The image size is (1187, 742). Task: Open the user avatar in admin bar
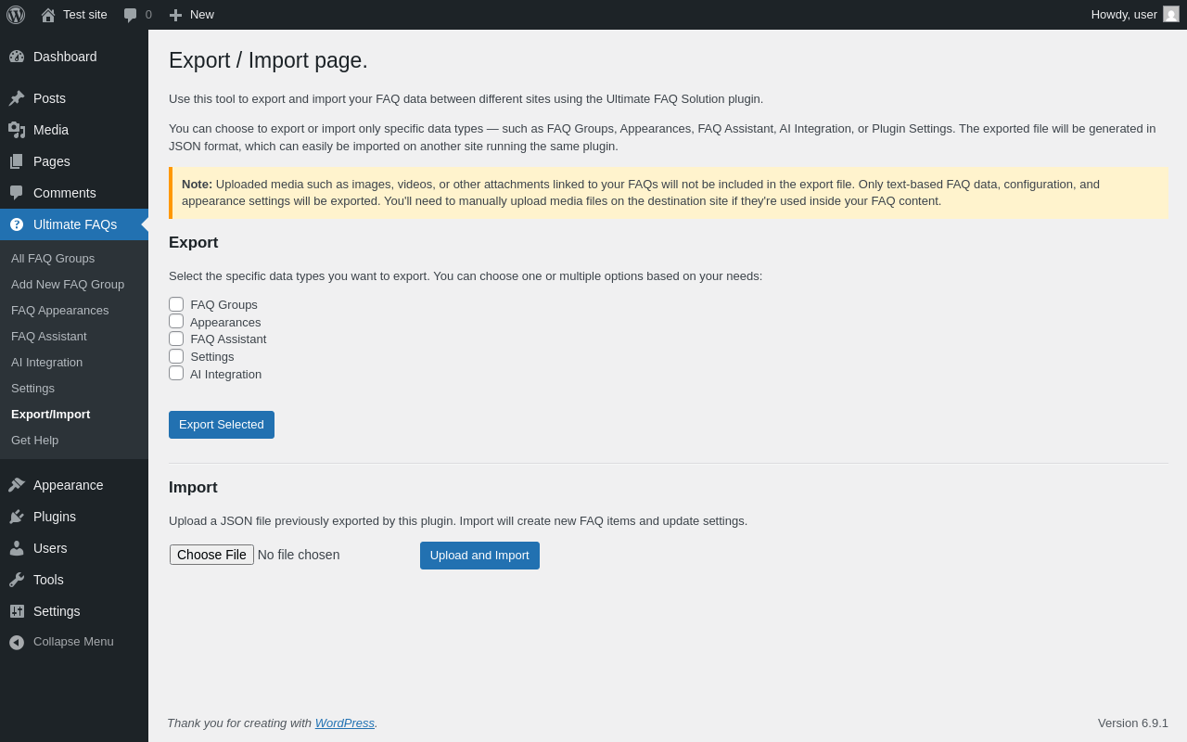1171,14
